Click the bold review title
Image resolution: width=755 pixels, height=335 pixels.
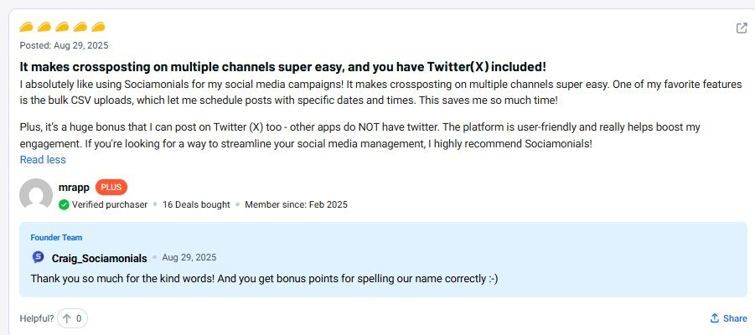pyautogui.click(x=282, y=66)
